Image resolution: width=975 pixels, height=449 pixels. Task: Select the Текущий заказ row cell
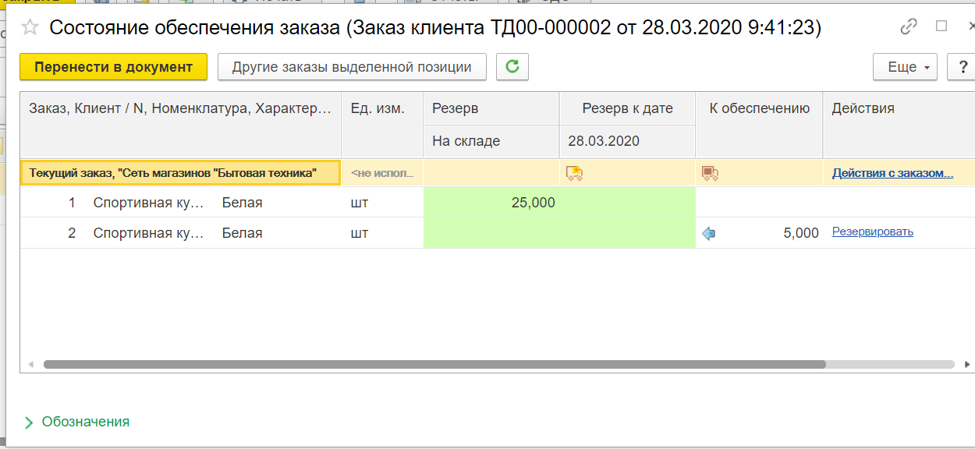coord(180,173)
